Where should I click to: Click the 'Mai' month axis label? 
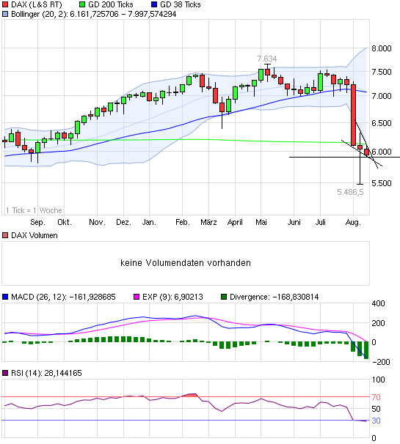point(261,222)
